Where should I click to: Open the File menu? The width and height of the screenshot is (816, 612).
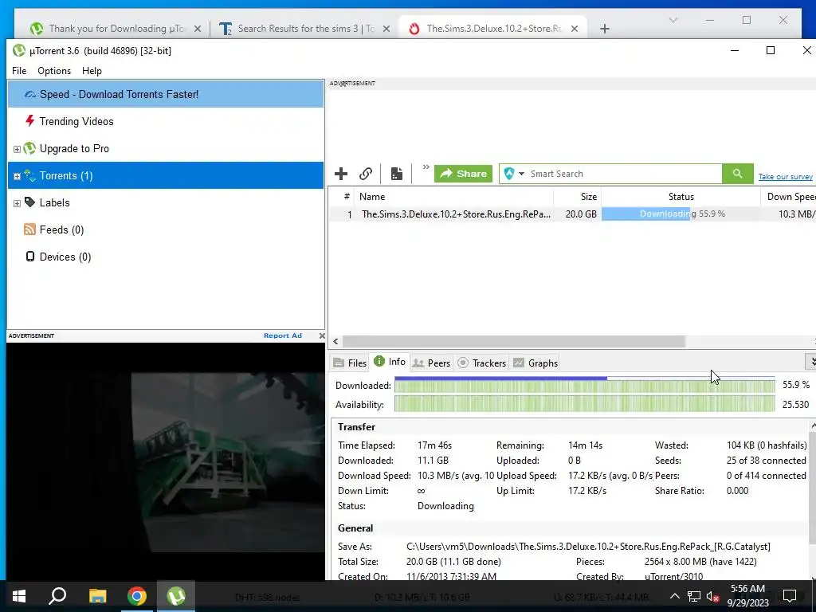(x=19, y=71)
